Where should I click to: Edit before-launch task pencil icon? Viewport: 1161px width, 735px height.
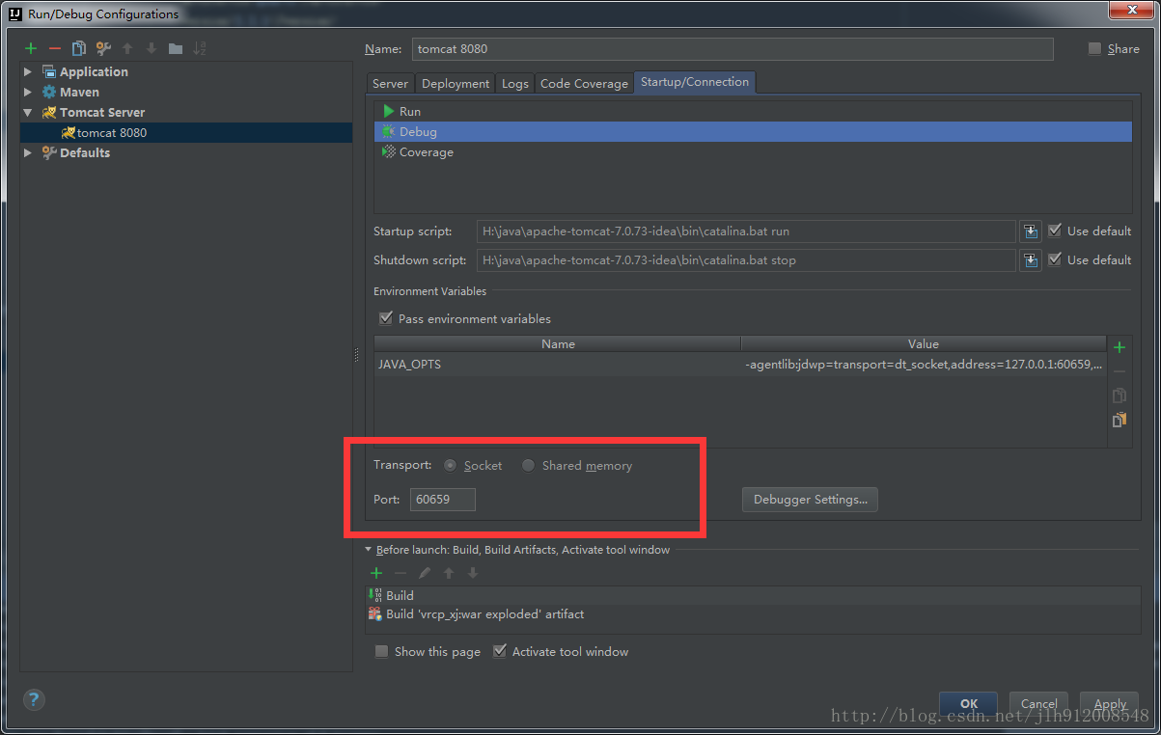[425, 573]
